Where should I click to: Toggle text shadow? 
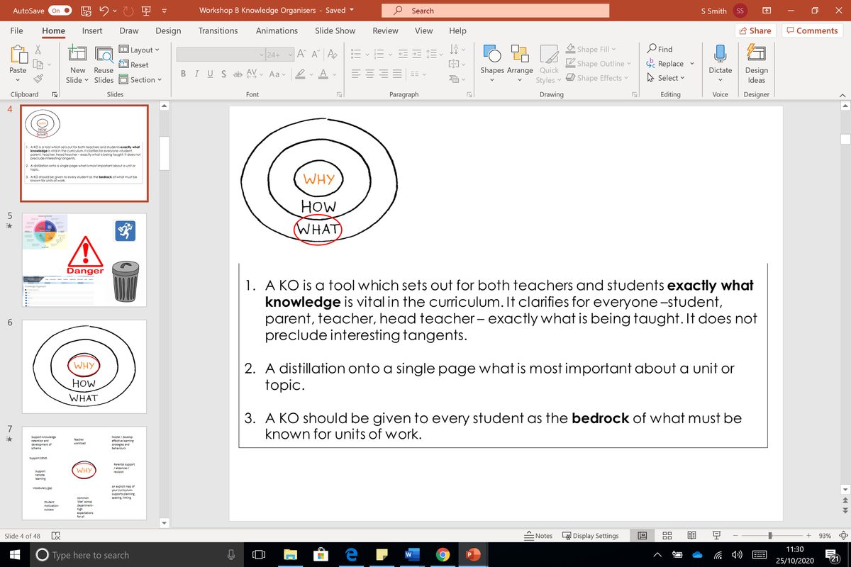(223, 74)
